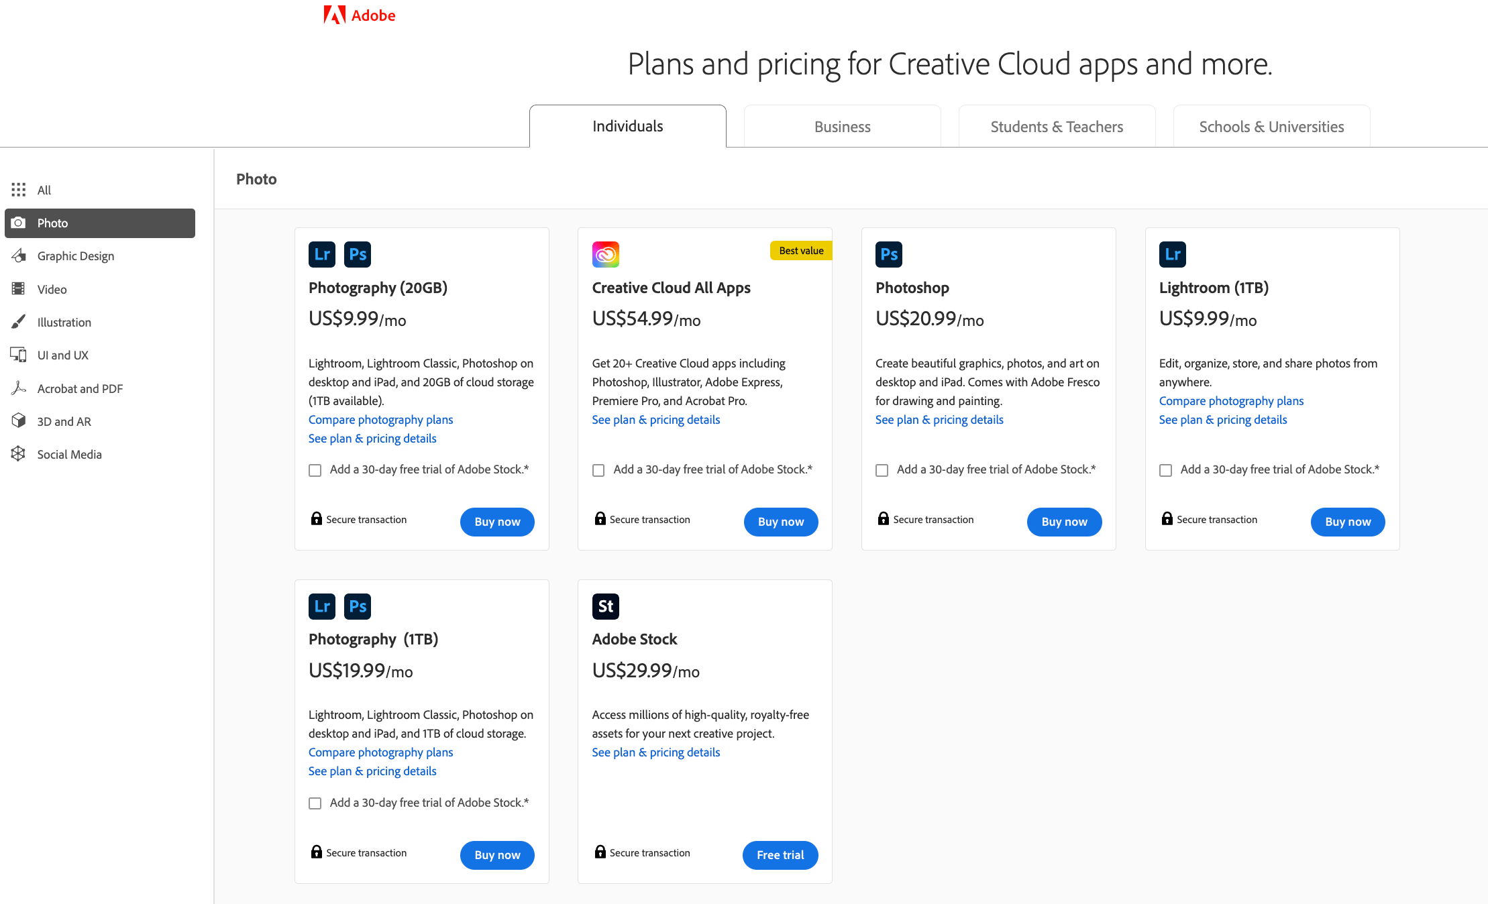Open the Schools & Universities tab
Viewport: 1488px width, 904px height.
pyautogui.click(x=1272, y=126)
